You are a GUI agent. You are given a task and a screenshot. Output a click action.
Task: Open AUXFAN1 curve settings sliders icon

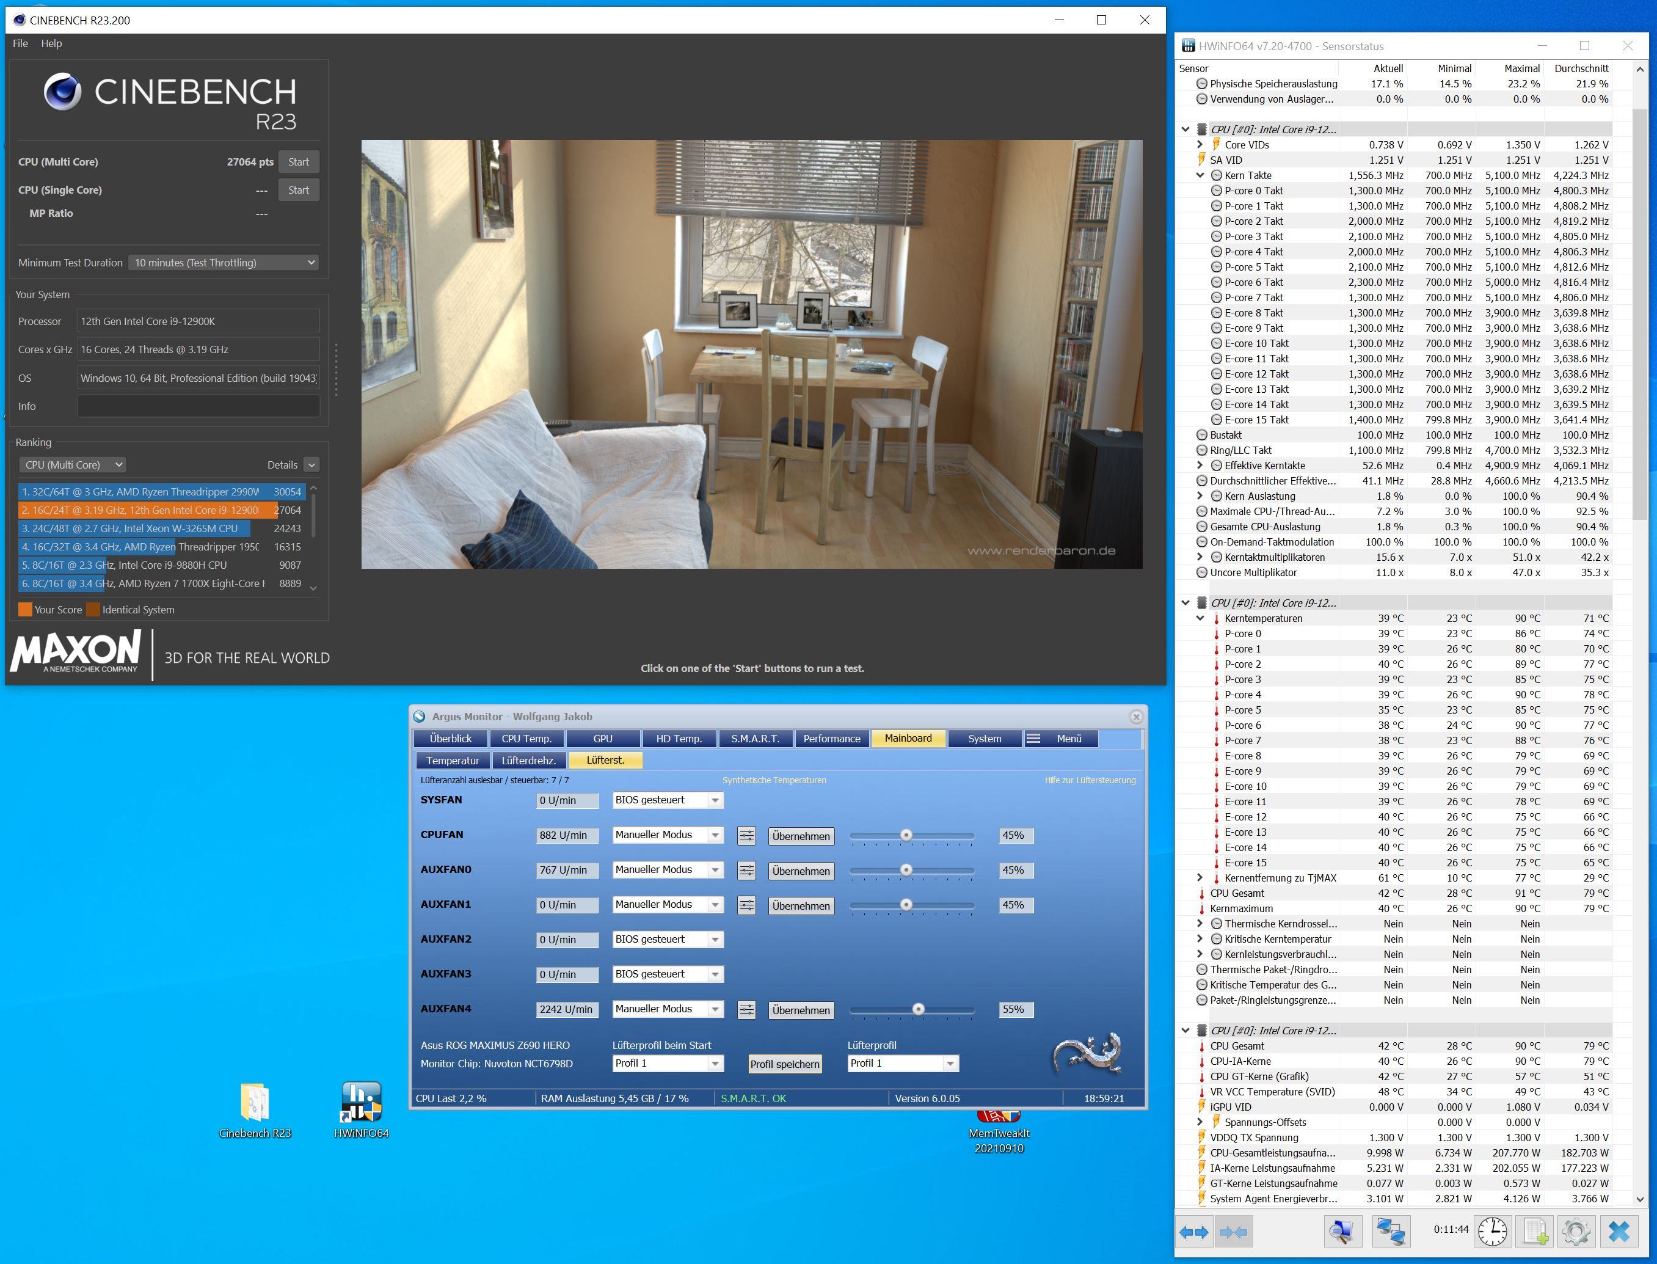pyautogui.click(x=746, y=905)
